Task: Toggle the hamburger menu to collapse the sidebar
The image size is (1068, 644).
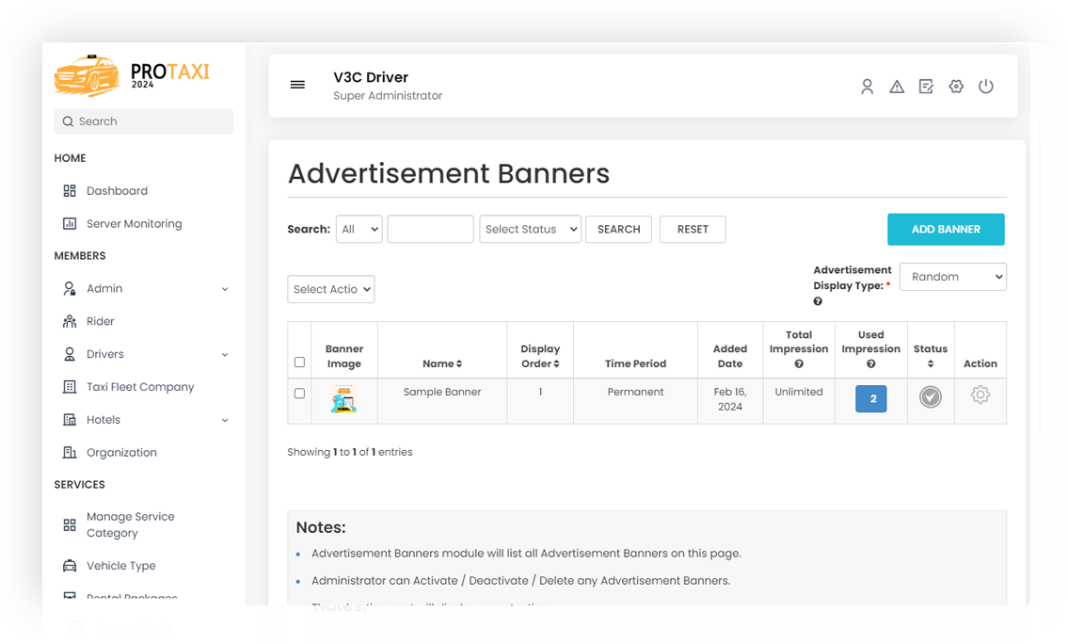Action: pos(297,85)
